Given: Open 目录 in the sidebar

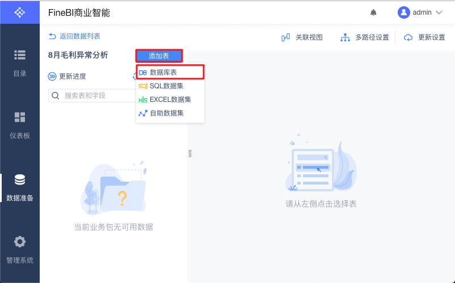Looking at the screenshot, I should tap(20, 63).
